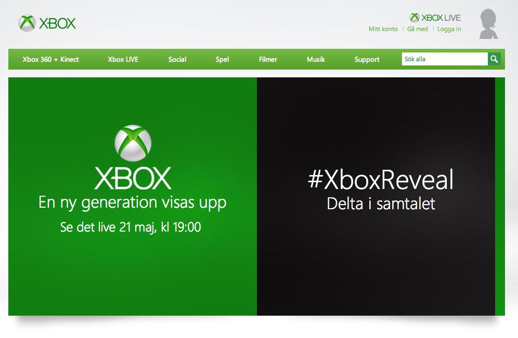Open the Spel menu item
The image size is (518, 338).
(222, 59)
